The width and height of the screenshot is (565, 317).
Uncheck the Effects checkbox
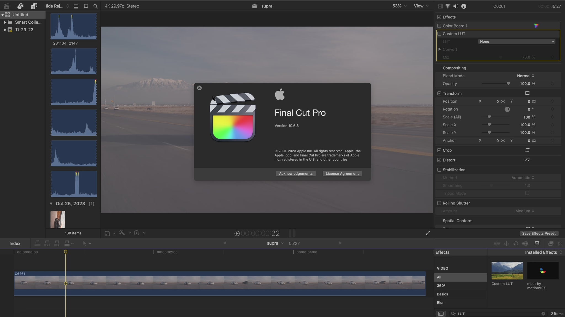(x=439, y=17)
